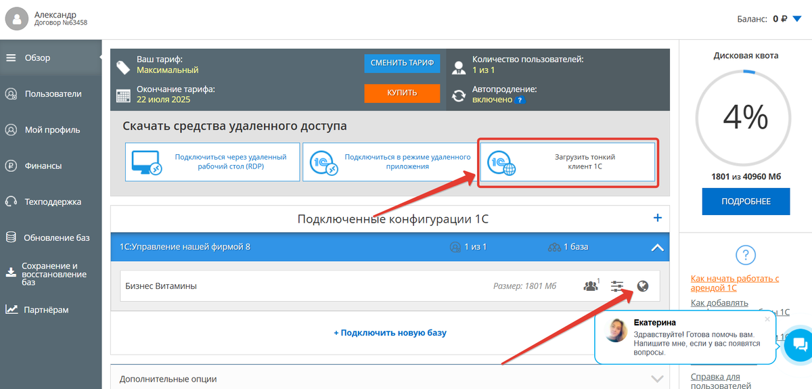Click the headset icon beside Техподдержка
The width and height of the screenshot is (812, 389).
(x=11, y=202)
